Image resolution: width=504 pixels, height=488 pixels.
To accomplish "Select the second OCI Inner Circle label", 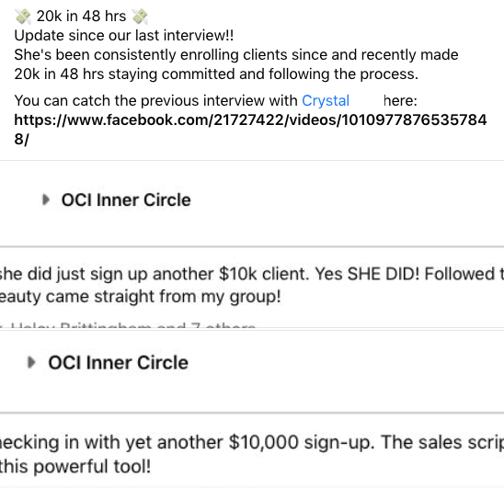I will pyautogui.click(x=118, y=362).
